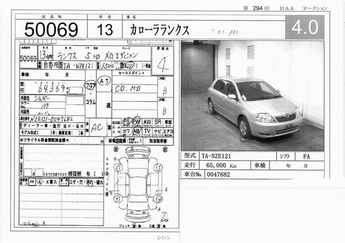The image size is (345, 243).
Task: Click the カワ leather seat box
Action: (x=126, y=132)
